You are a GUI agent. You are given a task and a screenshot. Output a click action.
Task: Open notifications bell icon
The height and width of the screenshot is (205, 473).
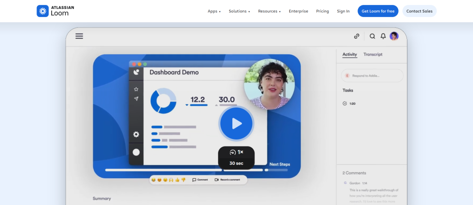pos(383,36)
